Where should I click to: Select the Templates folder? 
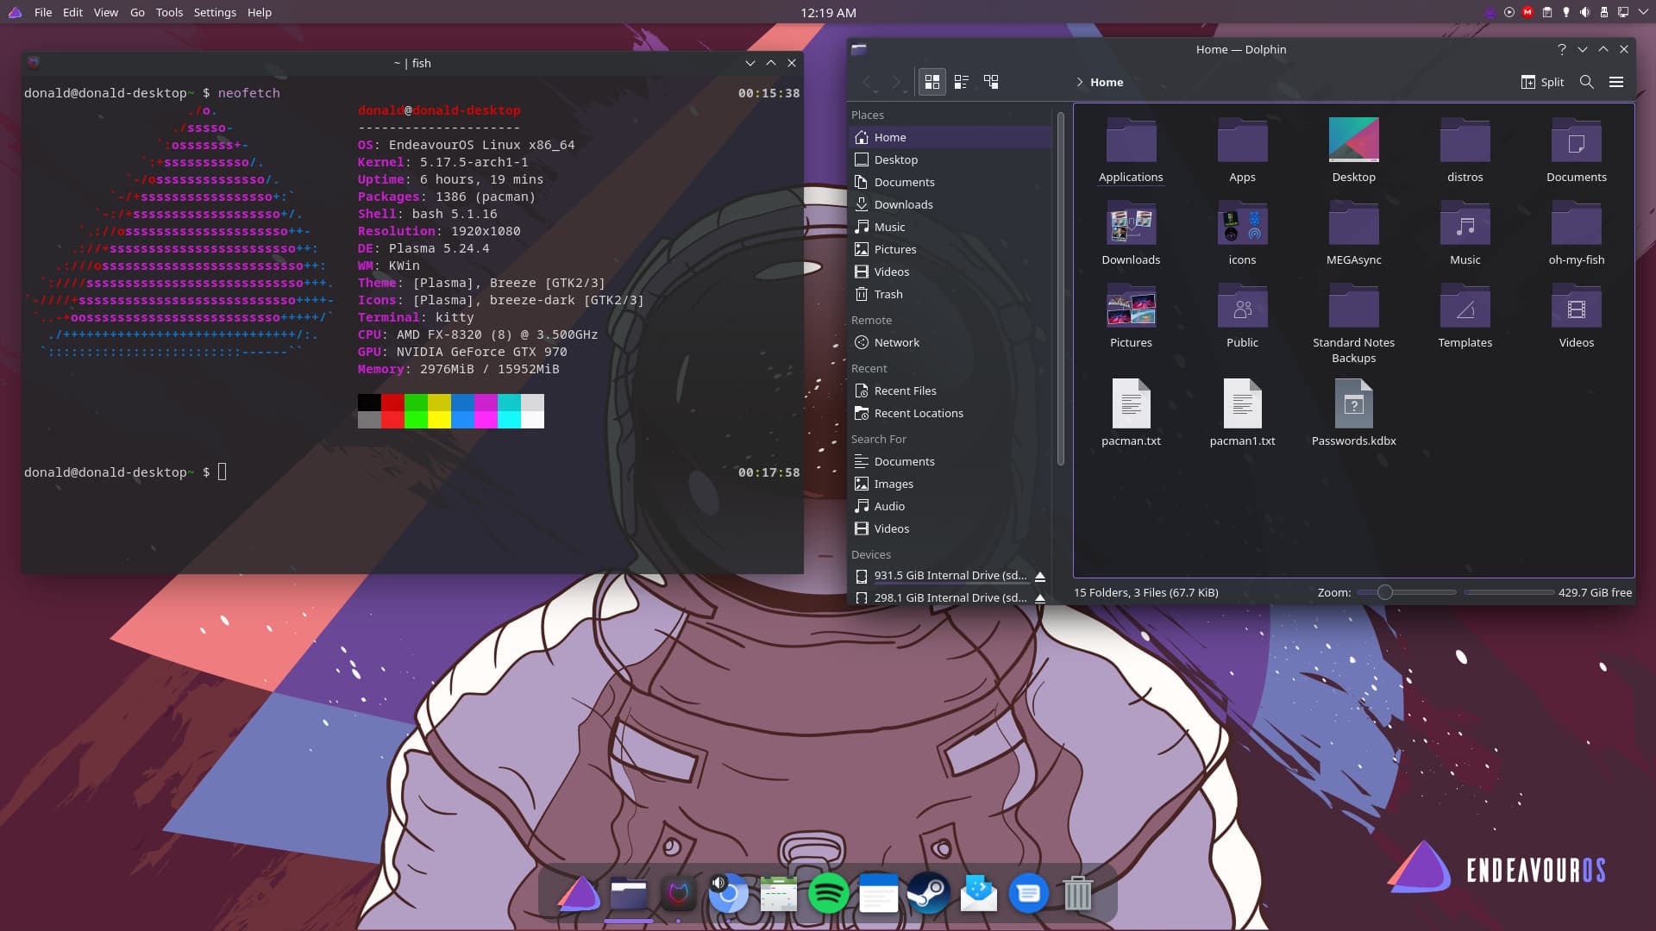click(x=1465, y=316)
